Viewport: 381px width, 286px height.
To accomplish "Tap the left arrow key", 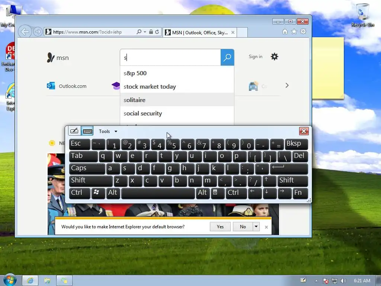I will (x=255, y=193).
